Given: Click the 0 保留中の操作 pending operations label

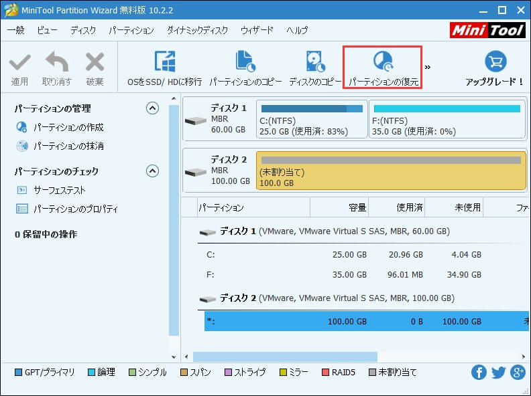Looking at the screenshot, I should click(46, 234).
